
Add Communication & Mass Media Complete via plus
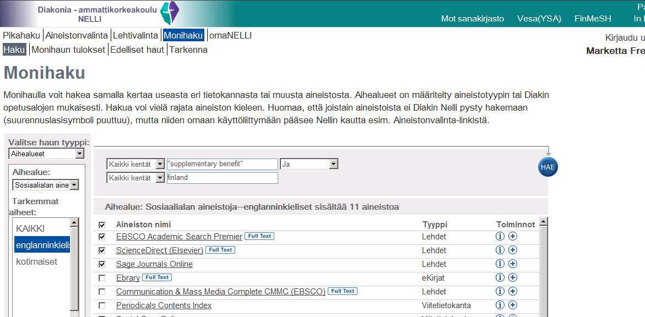(513, 291)
